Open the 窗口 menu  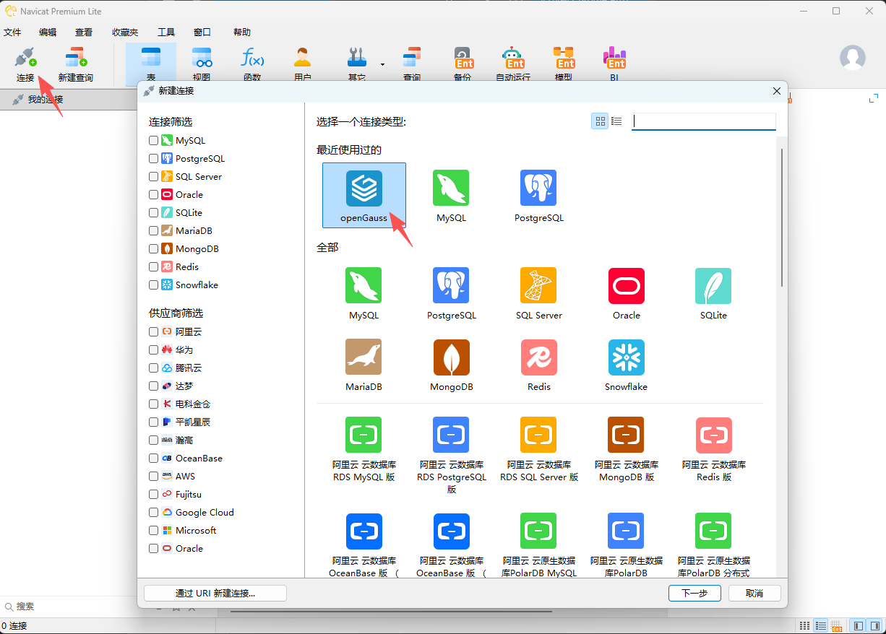click(x=202, y=32)
